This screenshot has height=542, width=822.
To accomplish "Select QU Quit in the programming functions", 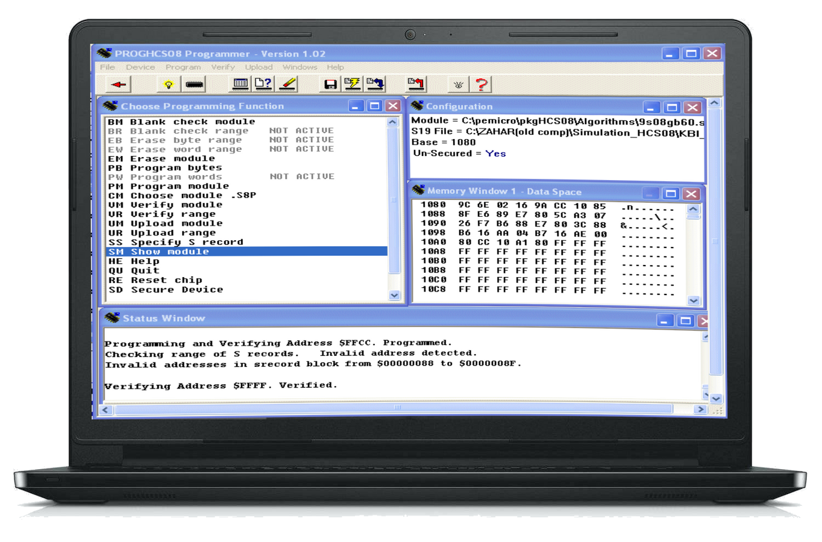I will click(143, 270).
